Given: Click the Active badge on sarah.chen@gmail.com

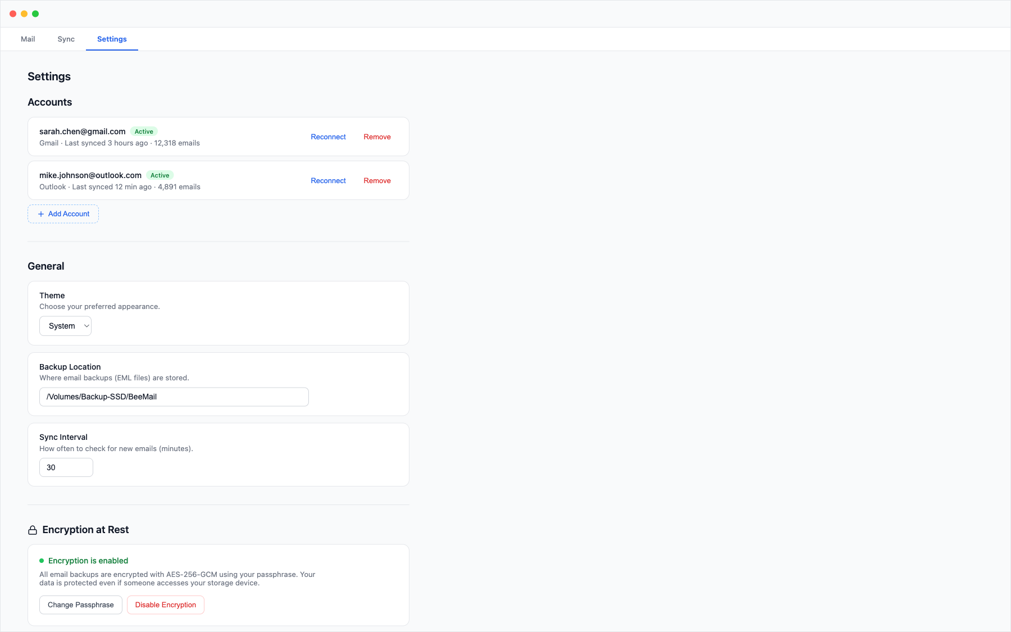Looking at the screenshot, I should [x=144, y=131].
